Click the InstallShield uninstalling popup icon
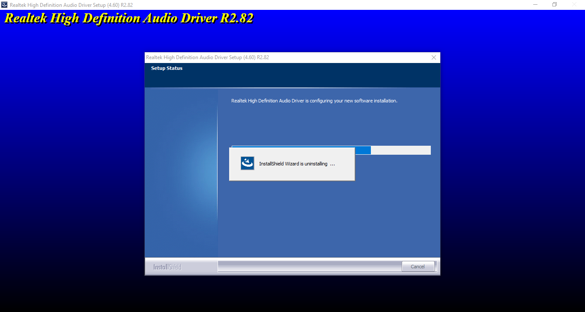585x312 pixels. point(248,163)
